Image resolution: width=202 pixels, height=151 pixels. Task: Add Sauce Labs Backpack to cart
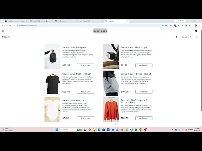click(x=86, y=65)
